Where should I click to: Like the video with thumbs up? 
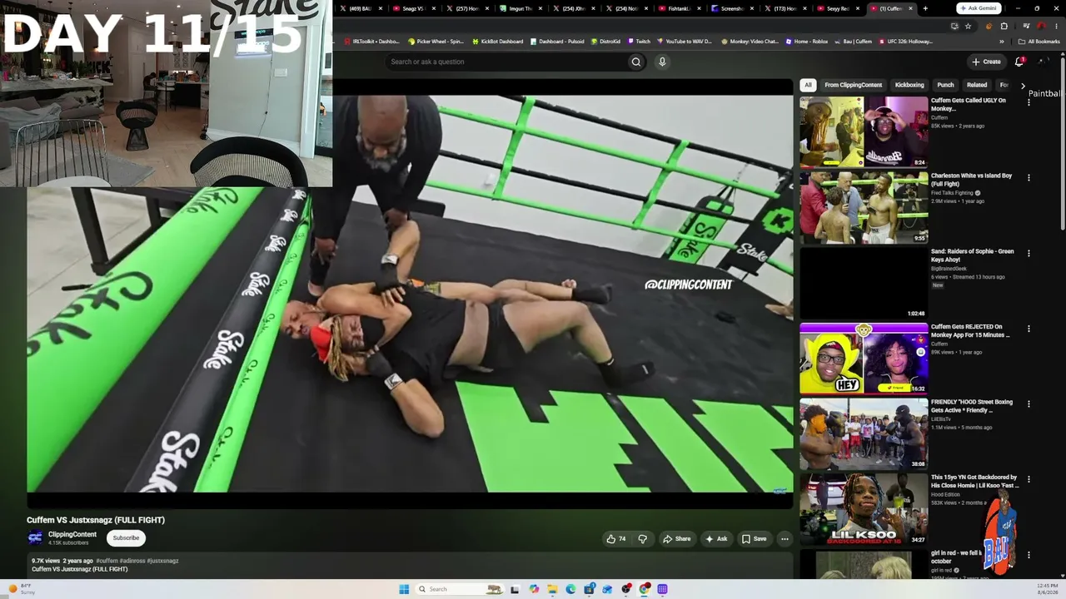point(616,539)
